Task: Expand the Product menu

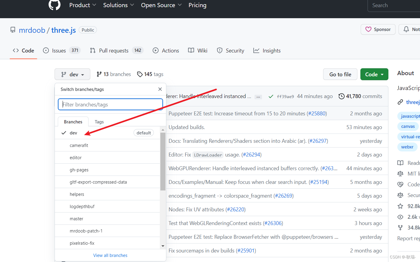Action: coord(83,5)
